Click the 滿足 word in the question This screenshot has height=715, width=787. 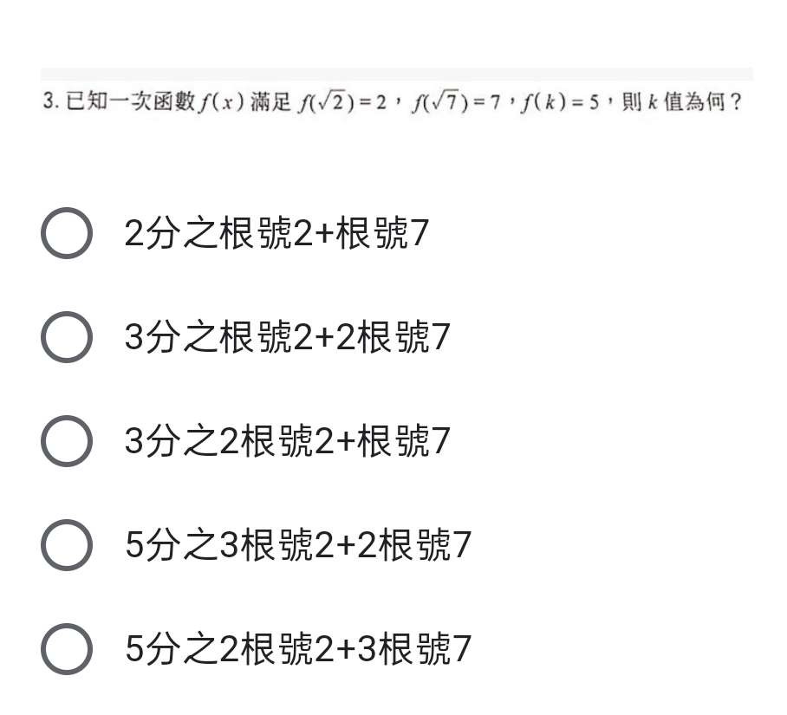tap(270, 101)
